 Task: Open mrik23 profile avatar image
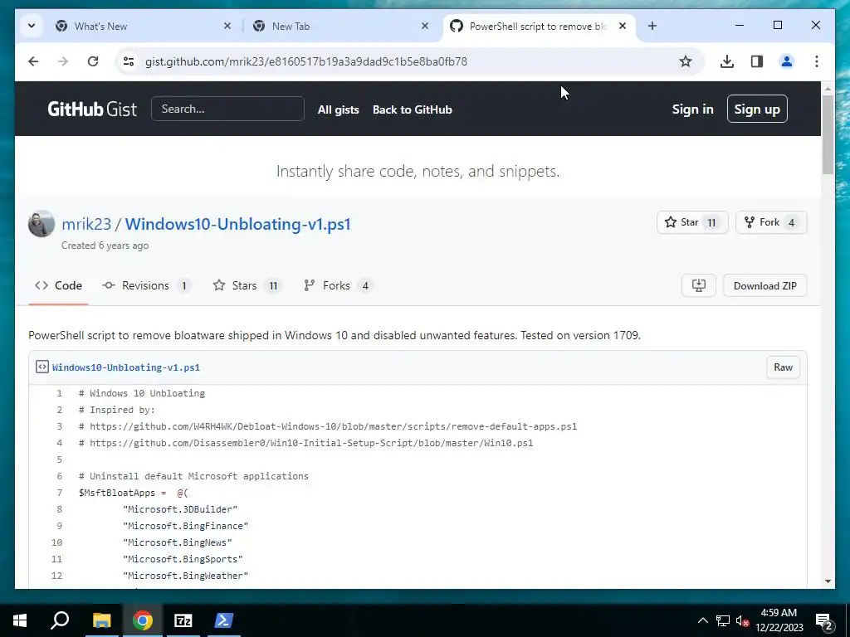tap(42, 224)
